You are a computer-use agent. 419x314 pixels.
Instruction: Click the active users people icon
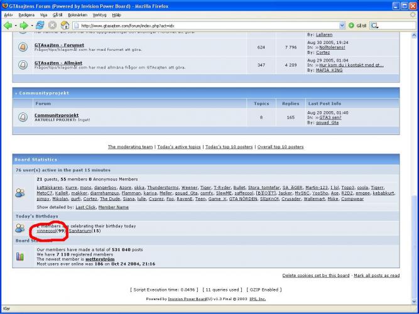tap(19, 193)
